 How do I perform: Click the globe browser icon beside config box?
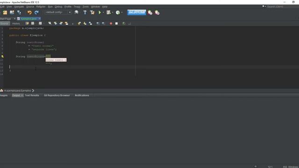(x=77, y=13)
